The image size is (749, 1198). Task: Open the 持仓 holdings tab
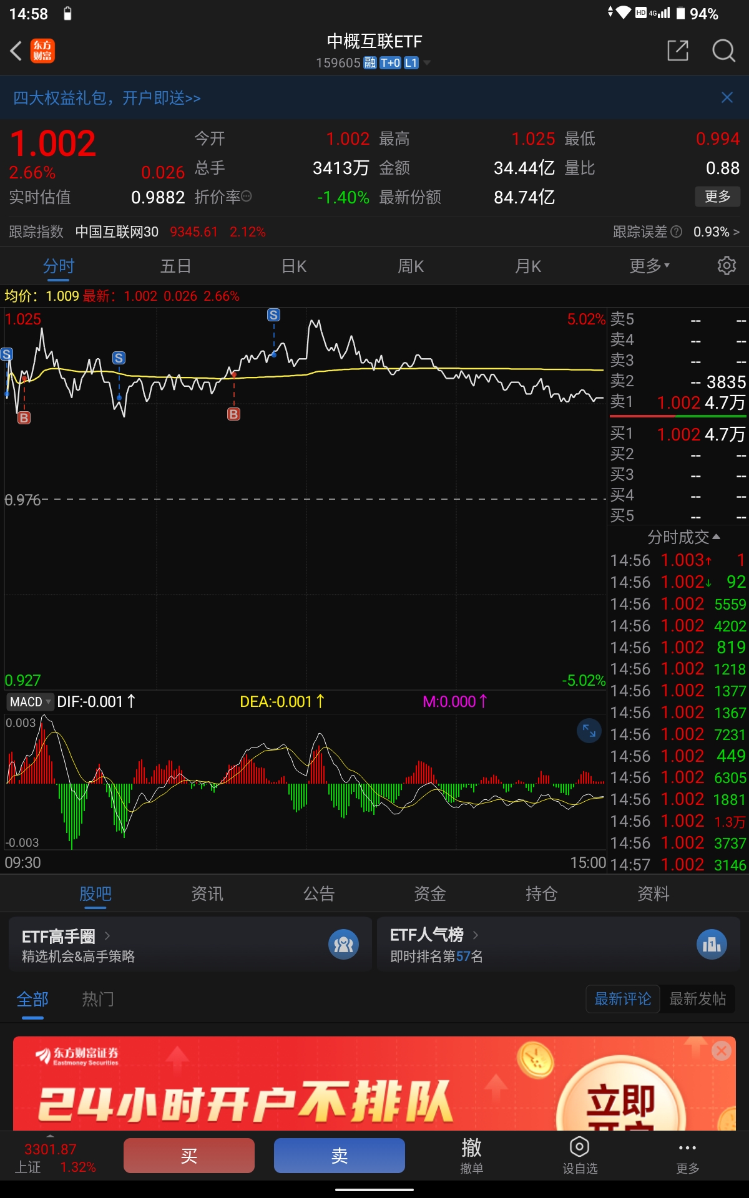[x=541, y=894]
